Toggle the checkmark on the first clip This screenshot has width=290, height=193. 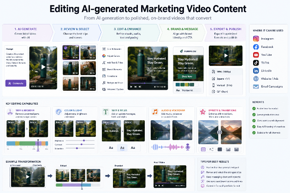coord(65,48)
